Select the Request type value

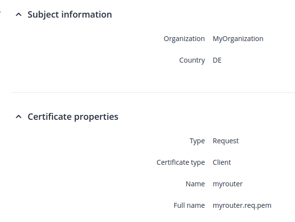tap(225, 141)
